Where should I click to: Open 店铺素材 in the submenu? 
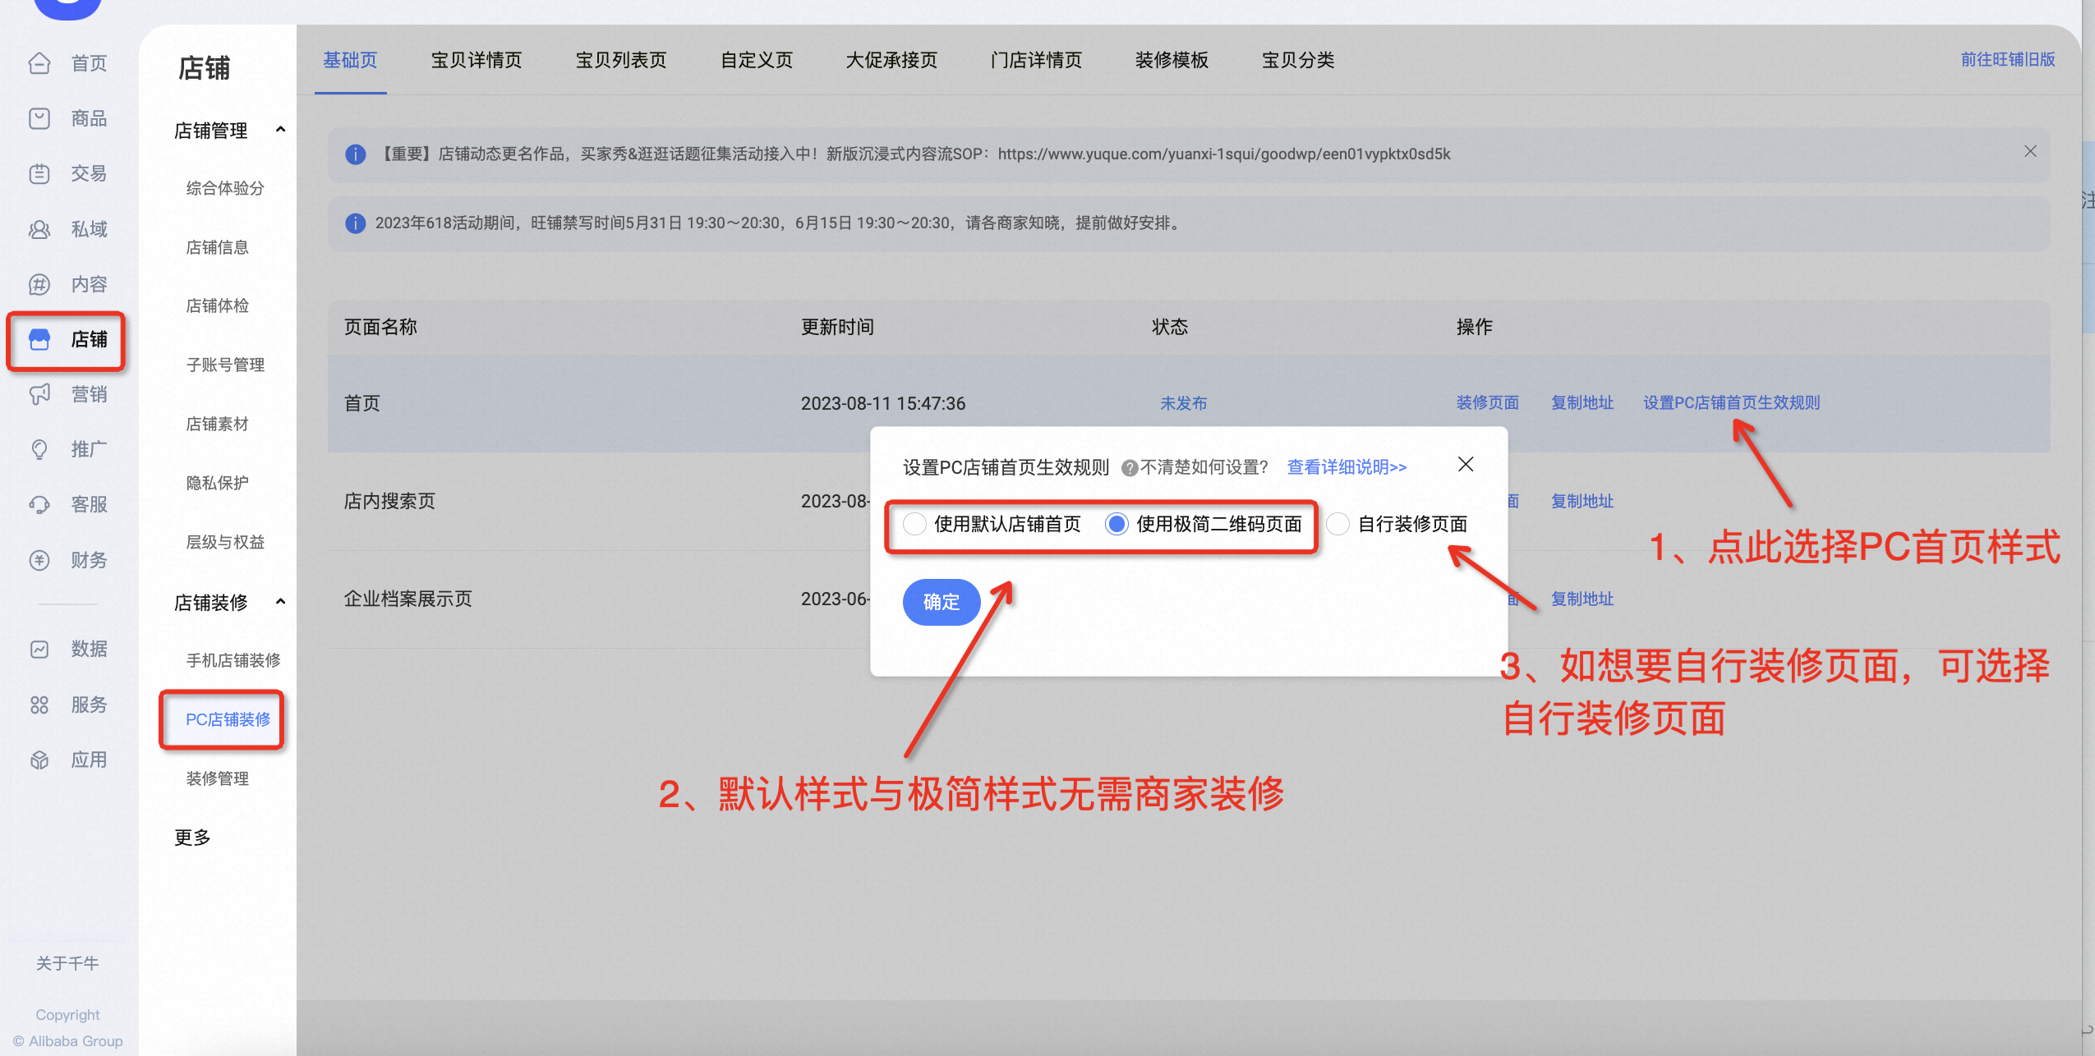click(x=217, y=424)
